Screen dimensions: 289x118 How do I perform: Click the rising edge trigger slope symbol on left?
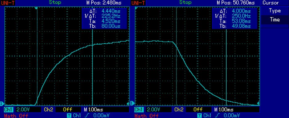click(87, 116)
